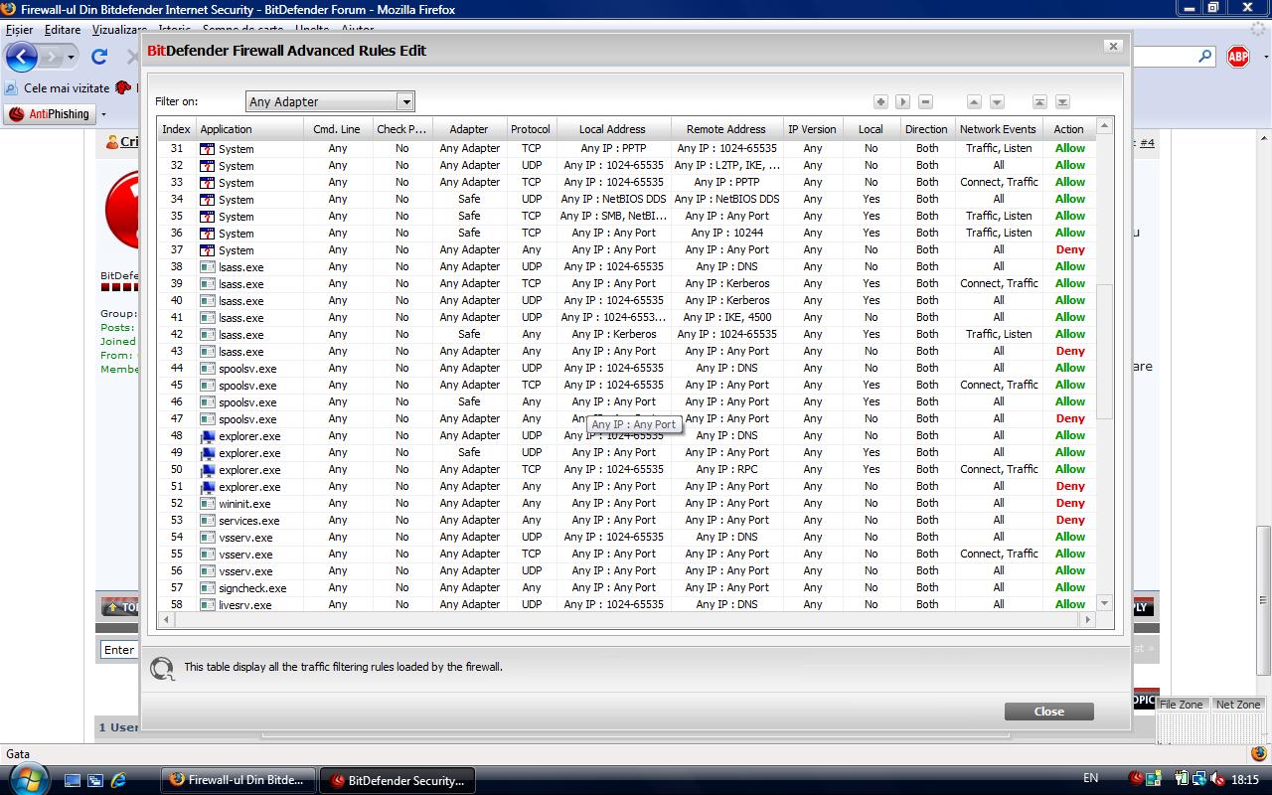
Task: Open the Fișier menu in Firefox
Action: [x=19, y=30]
